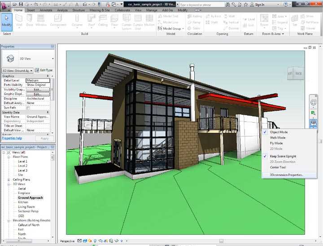Open the Structure ribbon tab

pyautogui.click(x=78, y=10)
